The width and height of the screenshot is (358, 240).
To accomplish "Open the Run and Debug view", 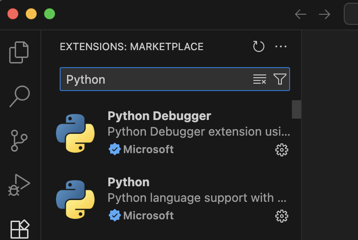I will tap(19, 185).
